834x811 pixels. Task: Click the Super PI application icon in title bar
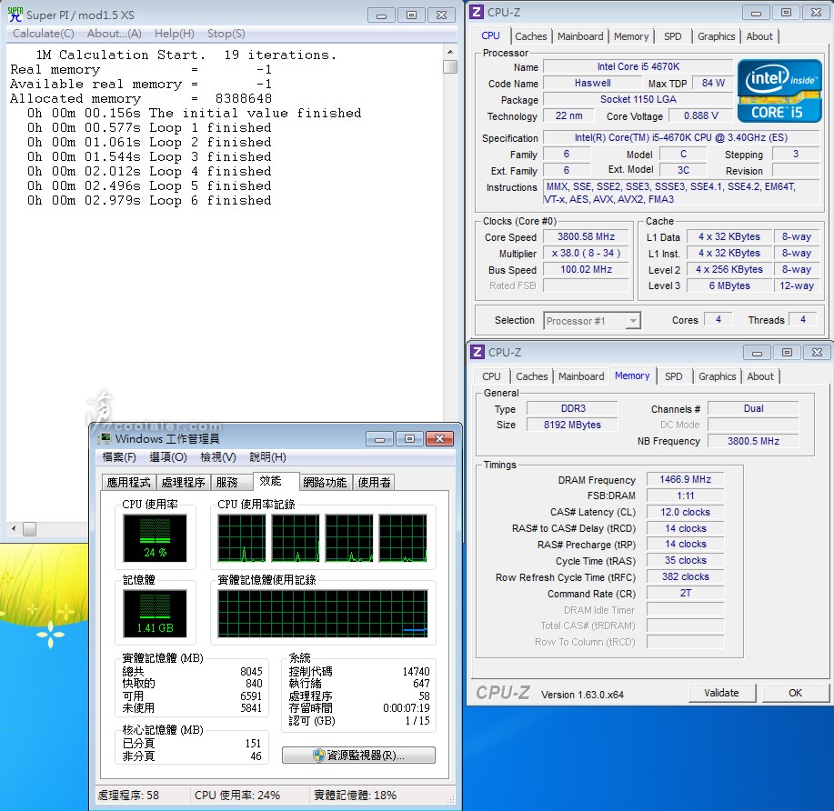pyautogui.click(x=15, y=15)
